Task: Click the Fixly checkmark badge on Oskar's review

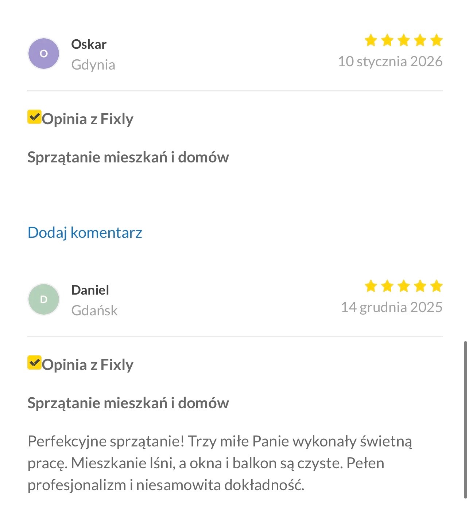Action: [34, 117]
